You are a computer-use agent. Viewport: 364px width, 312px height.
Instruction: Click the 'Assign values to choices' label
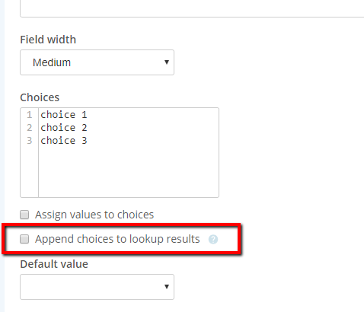[94, 215]
